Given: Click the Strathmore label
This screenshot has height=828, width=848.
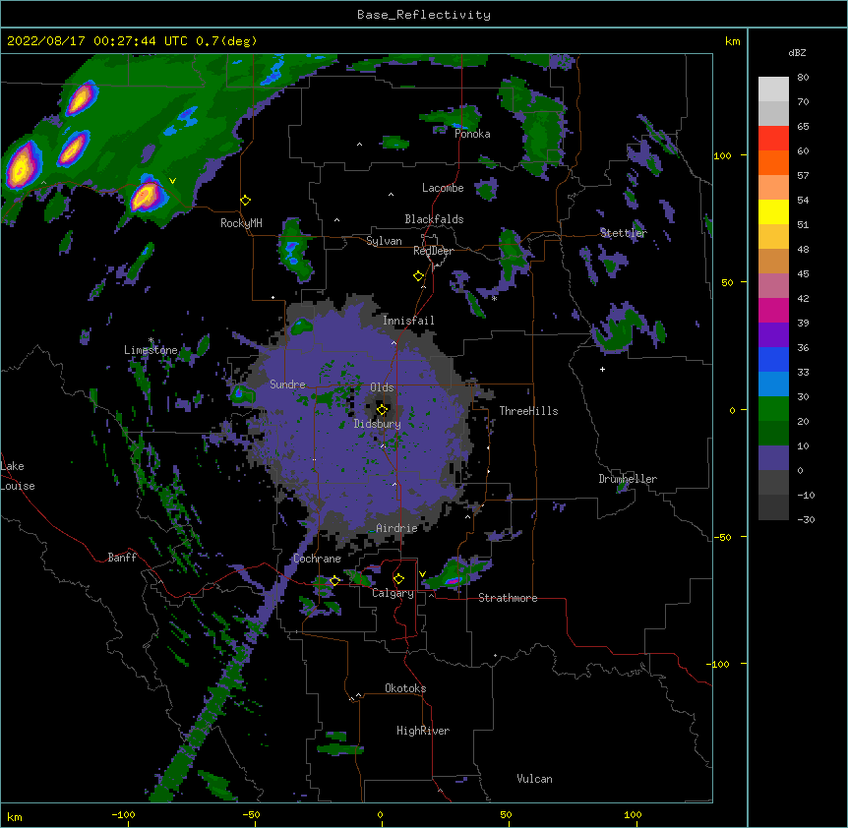Looking at the screenshot, I should tap(508, 598).
